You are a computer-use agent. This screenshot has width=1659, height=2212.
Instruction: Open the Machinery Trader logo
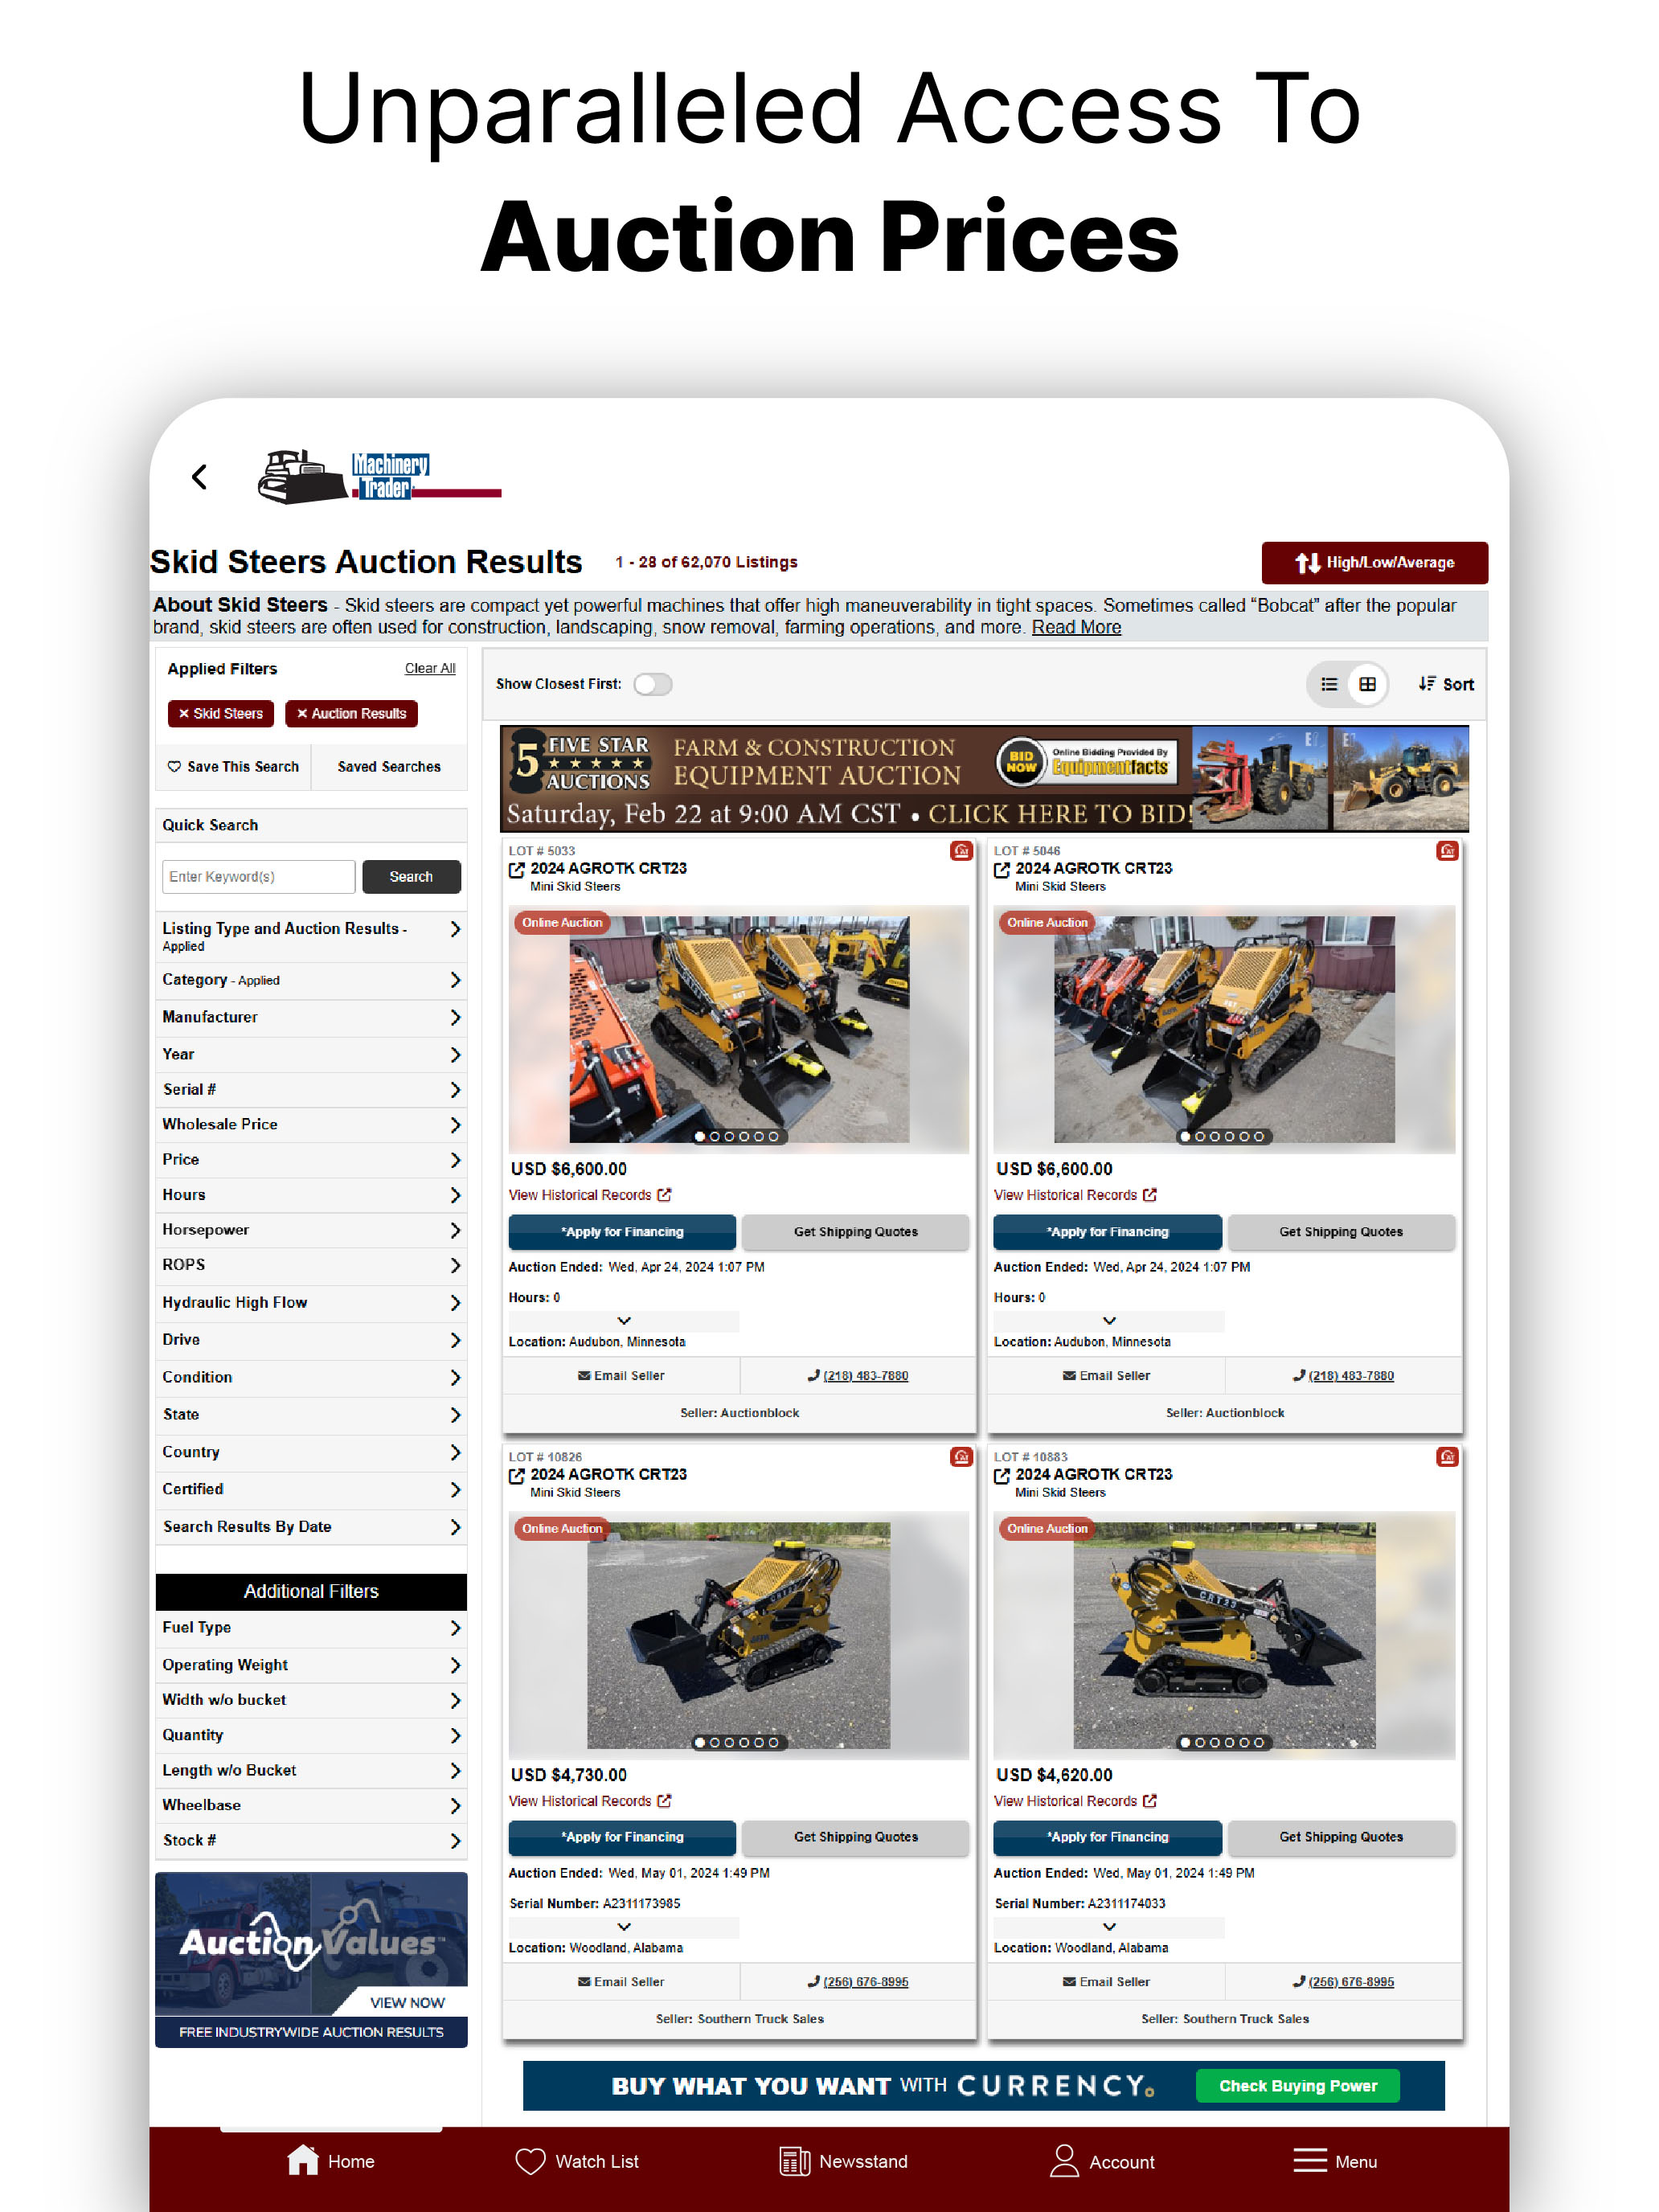pyautogui.click(x=379, y=477)
